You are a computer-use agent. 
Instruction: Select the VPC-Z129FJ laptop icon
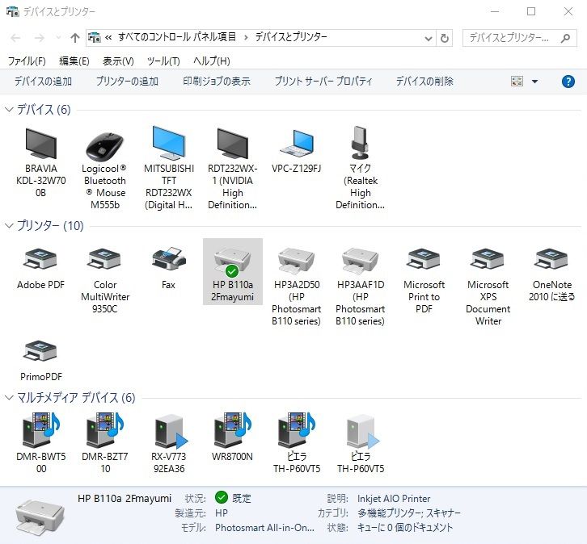(x=297, y=143)
